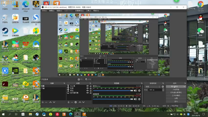Open 腾讯QQ desktop icon

click(x=200, y=18)
